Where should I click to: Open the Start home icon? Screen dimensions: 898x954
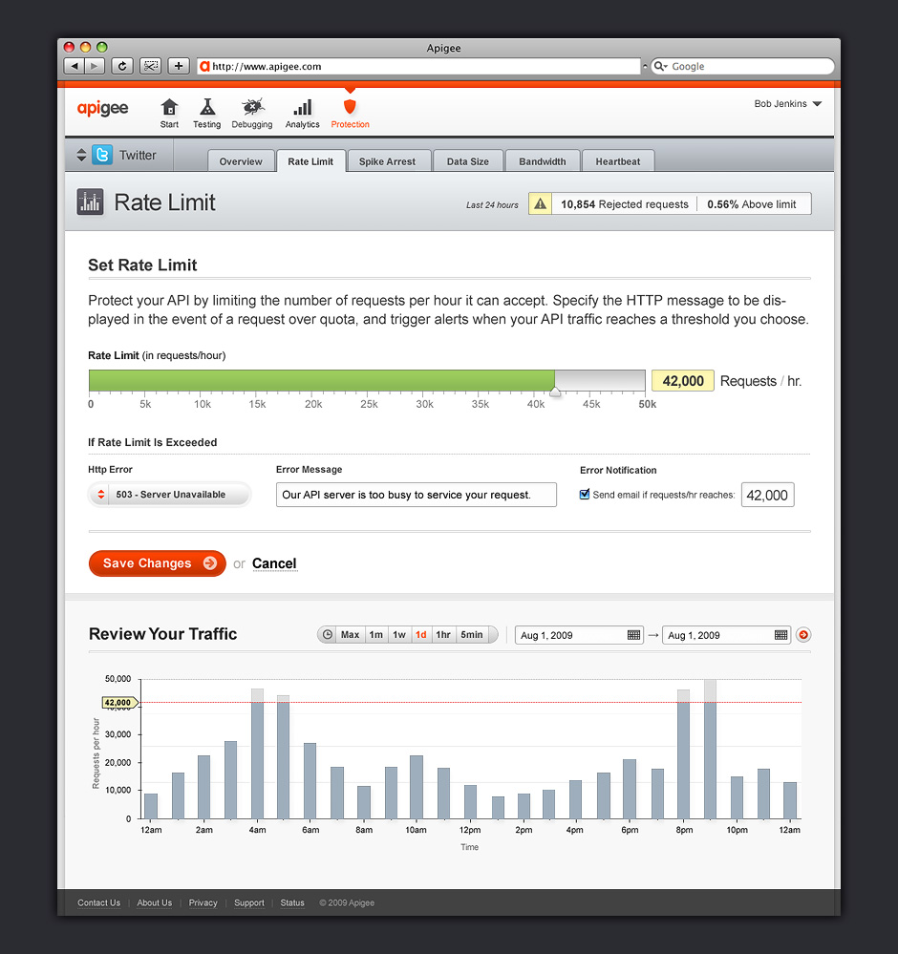coord(169,108)
